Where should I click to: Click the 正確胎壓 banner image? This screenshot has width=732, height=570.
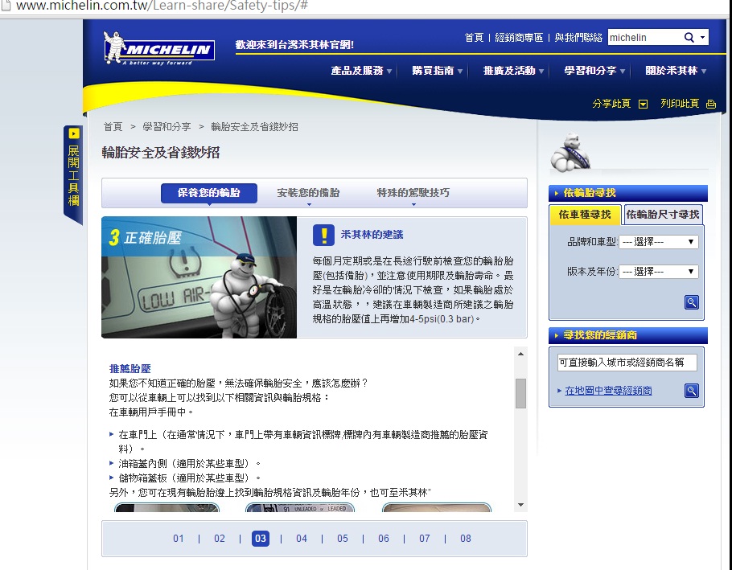[199, 277]
